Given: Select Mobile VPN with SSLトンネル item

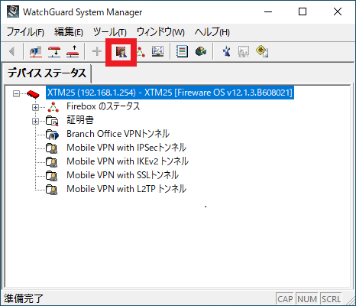Looking at the screenshot, I should click(122, 175).
